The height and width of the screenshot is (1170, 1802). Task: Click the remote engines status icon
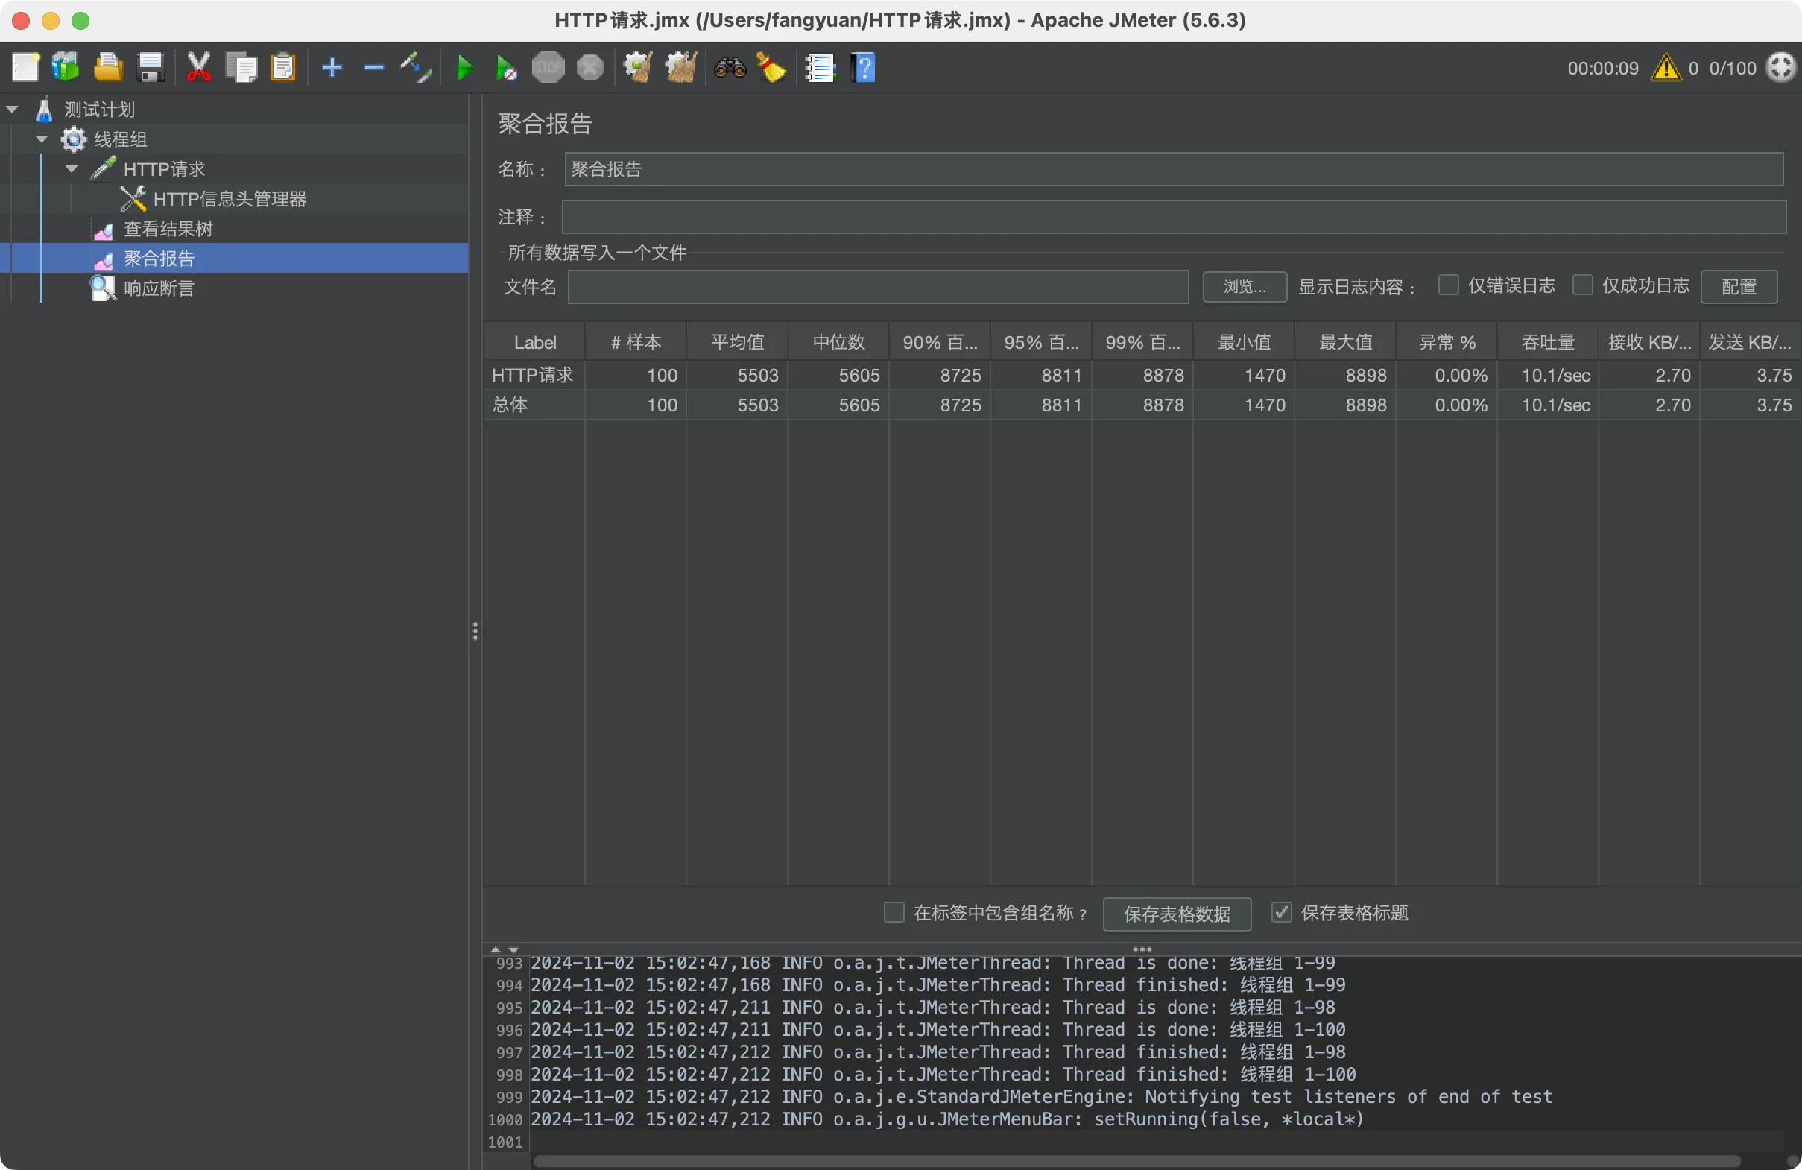1780,67
